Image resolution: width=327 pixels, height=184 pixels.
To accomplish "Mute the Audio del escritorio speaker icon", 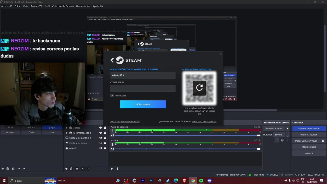I will [x=112, y=135].
